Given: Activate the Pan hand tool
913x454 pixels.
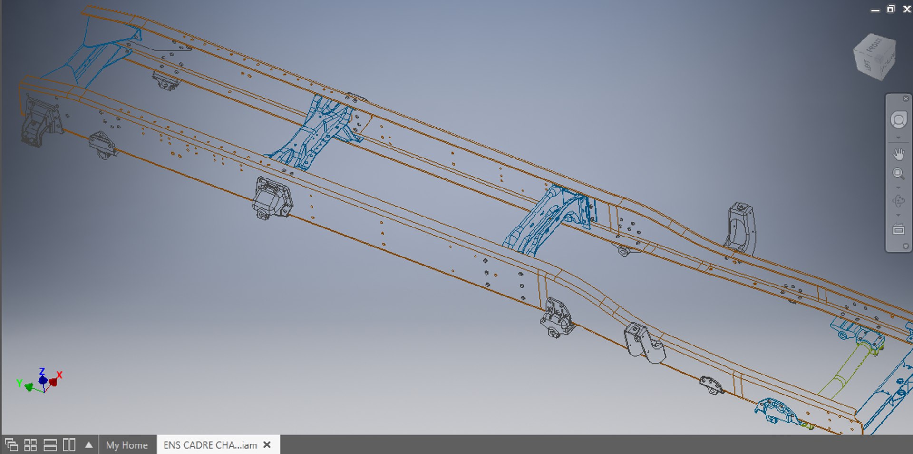Looking at the screenshot, I should pos(898,154).
